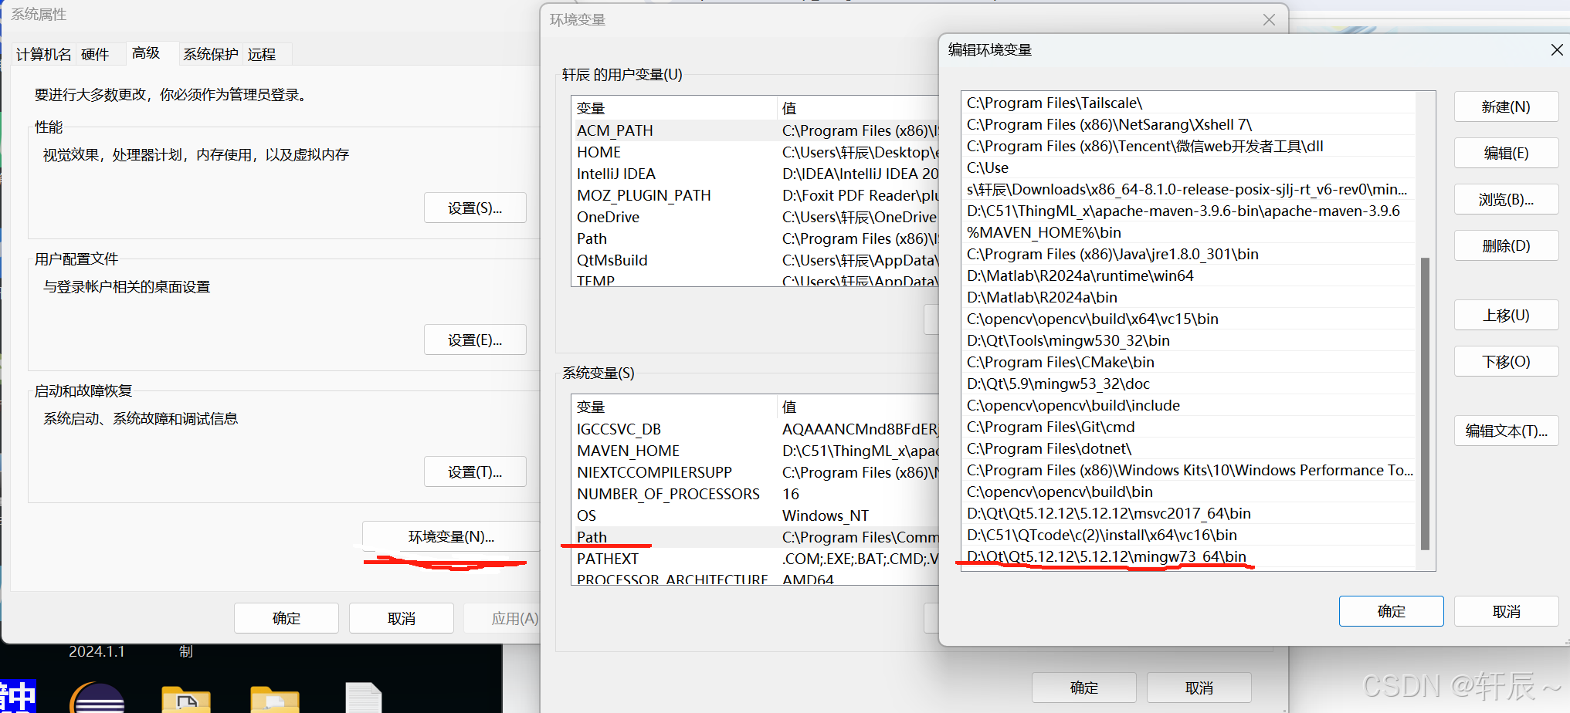
Task: Open 编辑文本(T)... text editing mode
Action: click(x=1506, y=431)
